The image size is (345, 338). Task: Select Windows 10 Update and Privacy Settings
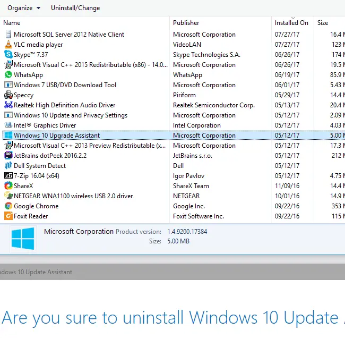tap(71, 115)
